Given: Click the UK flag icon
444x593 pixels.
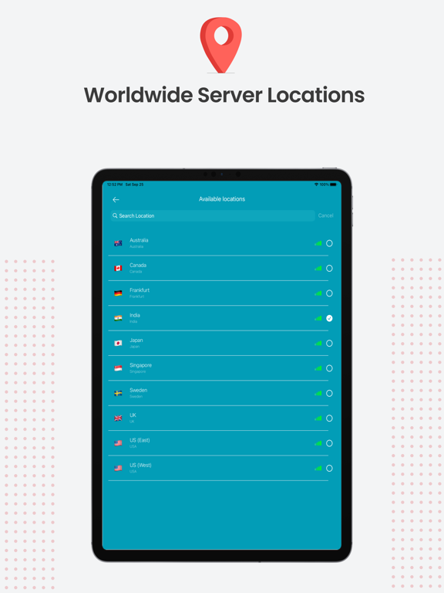Looking at the screenshot, I should pos(118,418).
